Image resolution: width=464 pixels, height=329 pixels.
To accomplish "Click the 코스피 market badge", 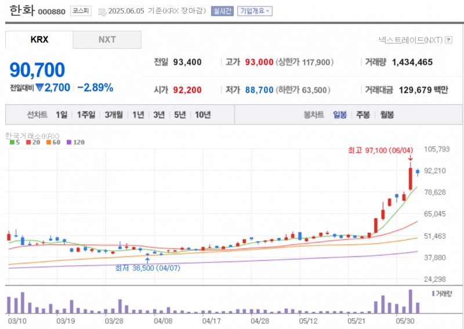I will (81, 11).
